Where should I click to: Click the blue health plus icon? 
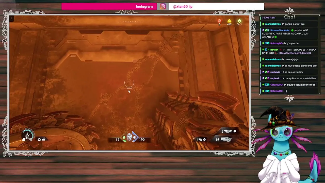click(x=135, y=138)
